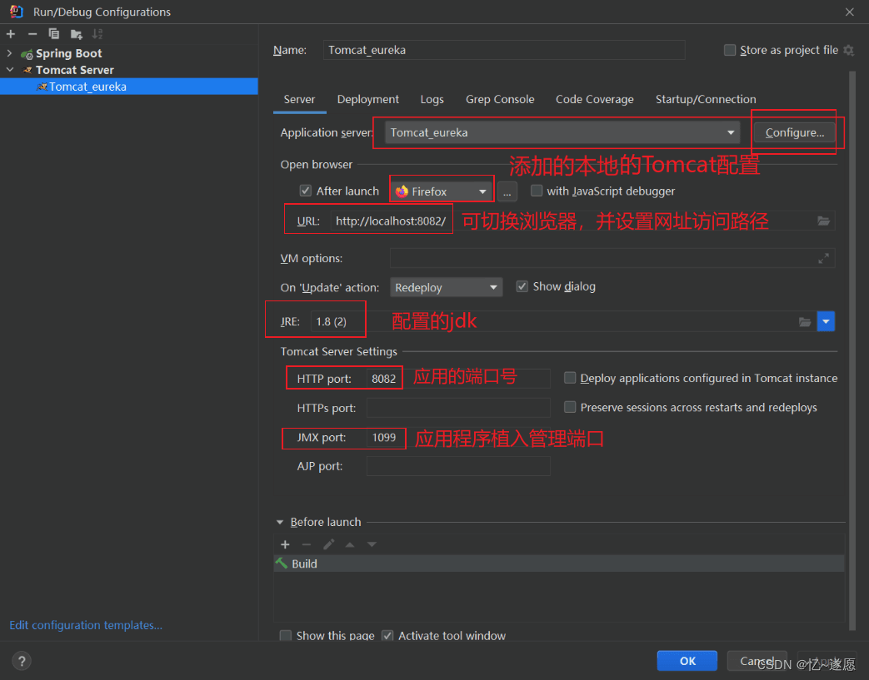Click the Name input field
This screenshot has height=680, width=869.
coord(504,51)
